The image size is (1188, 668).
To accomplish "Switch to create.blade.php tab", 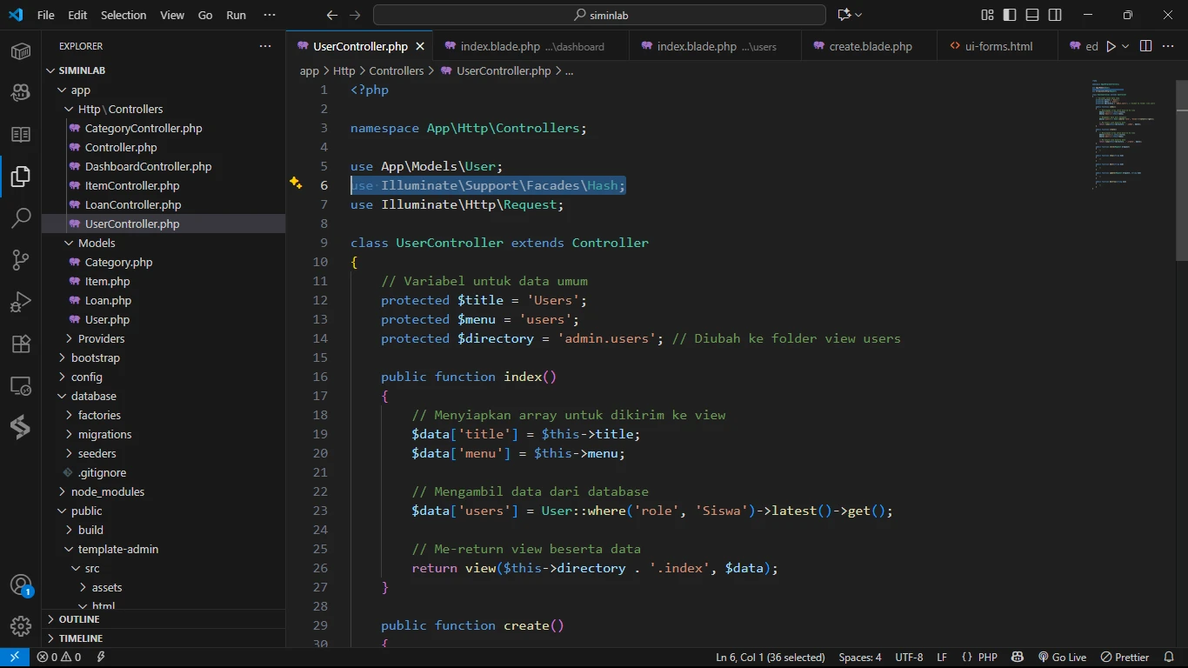I will coord(870,46).
